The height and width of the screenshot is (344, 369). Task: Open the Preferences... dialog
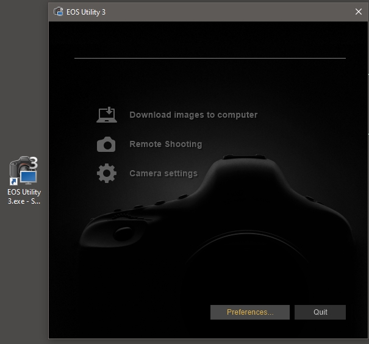pos(250,312)
